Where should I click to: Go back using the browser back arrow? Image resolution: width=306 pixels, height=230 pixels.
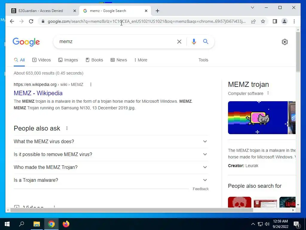point(12,21)
